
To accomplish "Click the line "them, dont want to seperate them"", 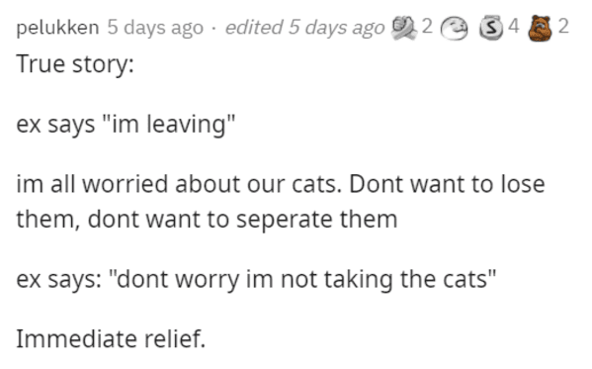I will click(x=207, y=220).
